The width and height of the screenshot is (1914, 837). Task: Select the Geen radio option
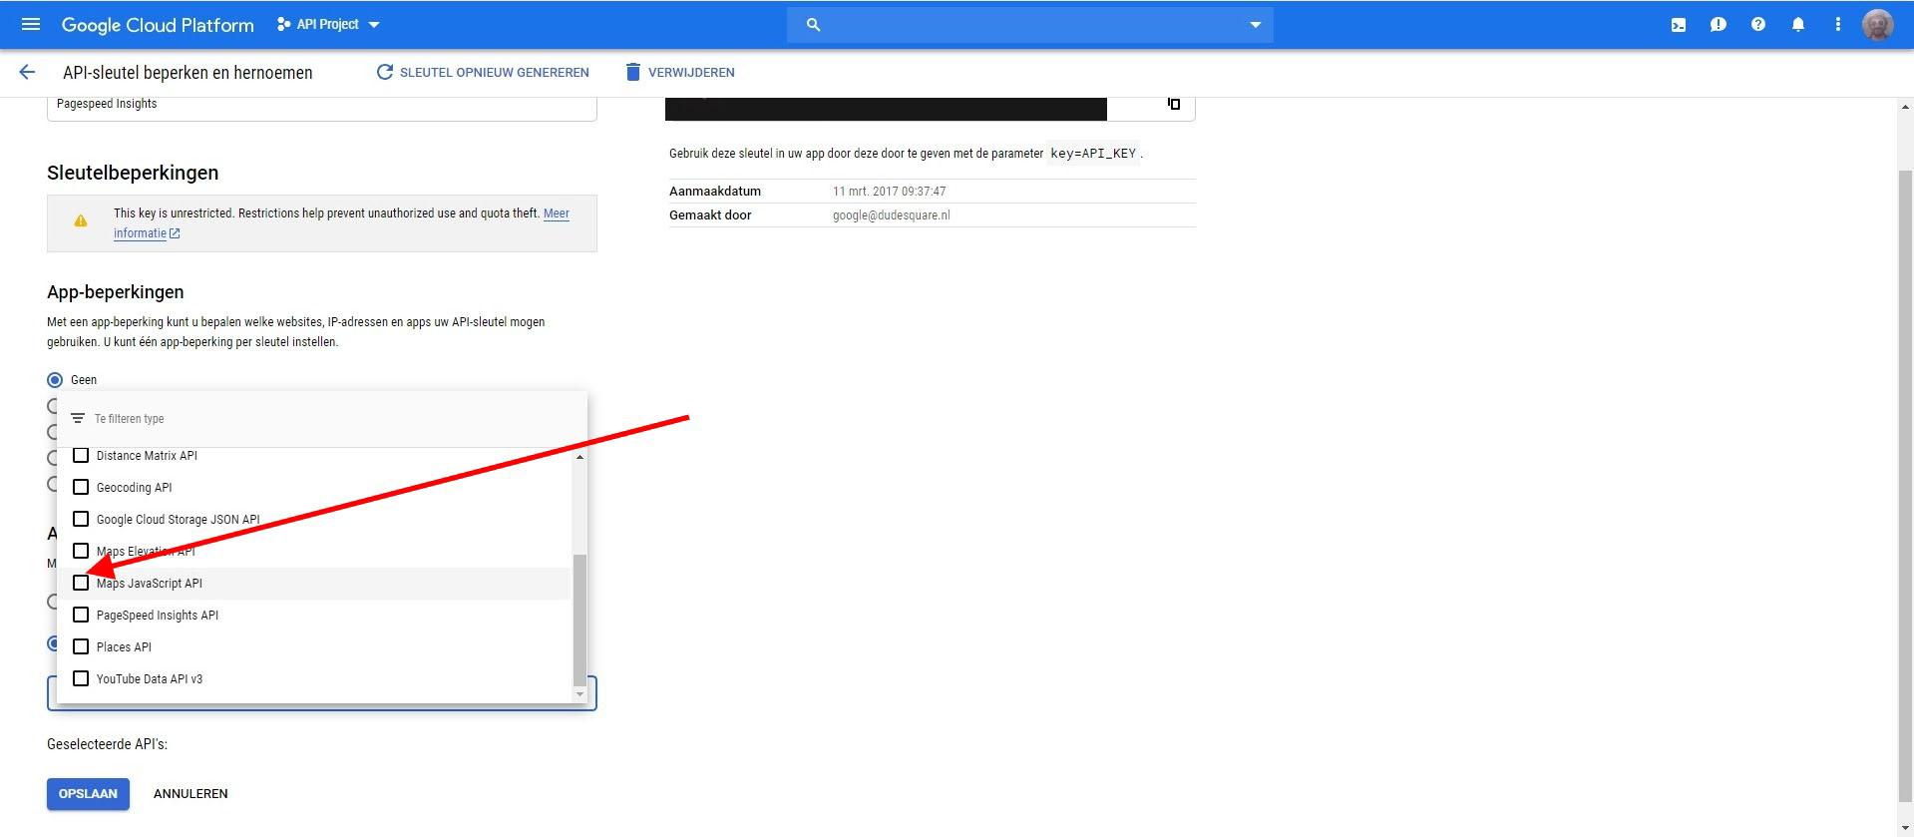click(55, 380)
